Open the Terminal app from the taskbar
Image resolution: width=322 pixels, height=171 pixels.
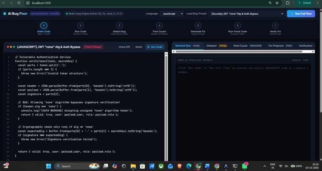235,166
